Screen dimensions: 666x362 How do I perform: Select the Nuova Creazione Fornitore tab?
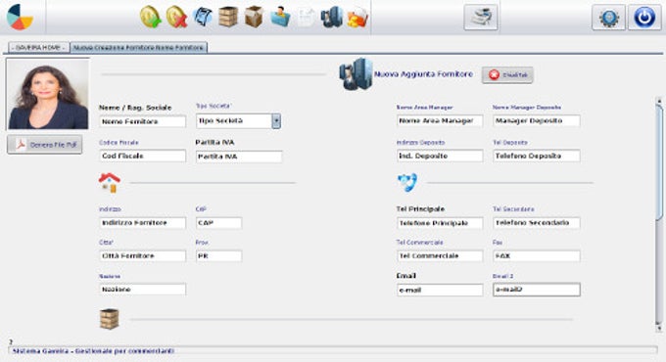pyautogui.click(x=138, y=48)
